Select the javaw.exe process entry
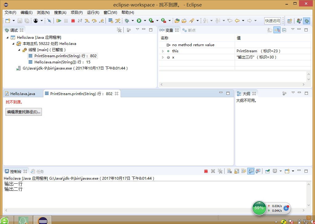This screenshot has height=224, width=315. (72, 68)
